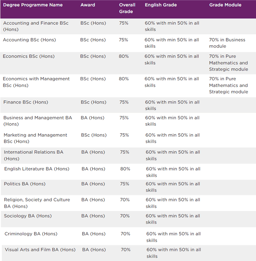This screenshot has height=261, width=256.
Task: Click the Award column header
Action: (88, 5)
